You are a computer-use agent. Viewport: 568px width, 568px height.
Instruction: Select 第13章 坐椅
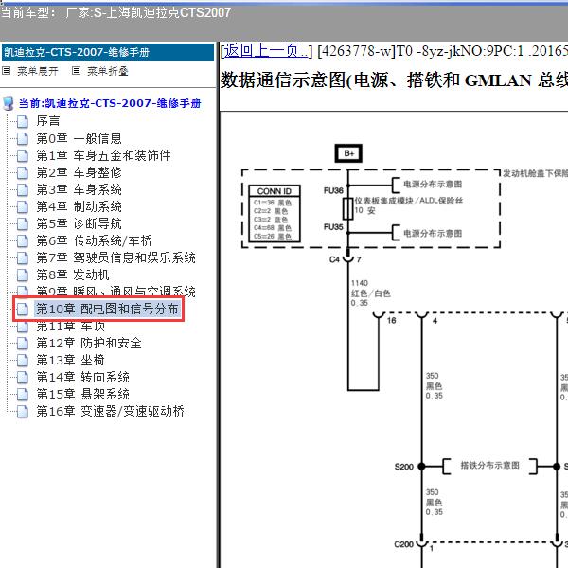coord(71,360)
